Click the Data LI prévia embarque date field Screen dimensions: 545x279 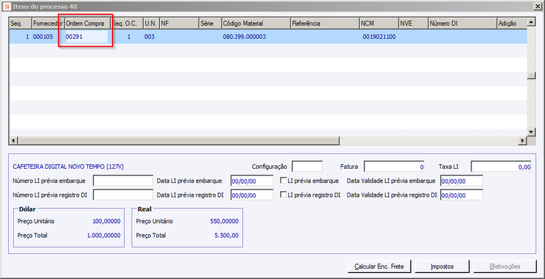pos(252,181)
